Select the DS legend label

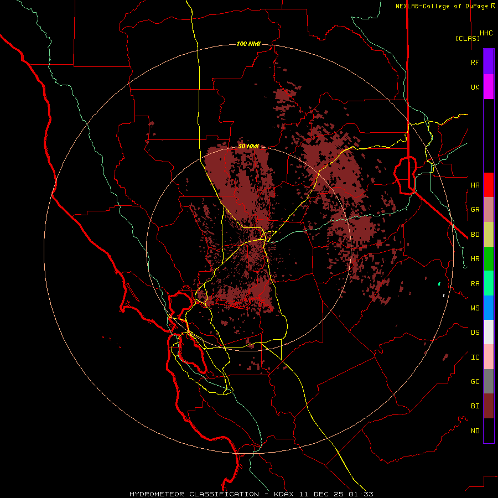pos(475,333)
